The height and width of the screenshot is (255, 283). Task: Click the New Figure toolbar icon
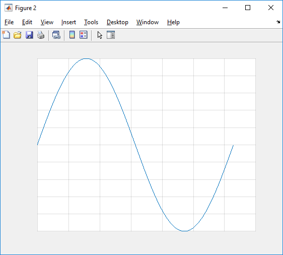pos(6,35)
